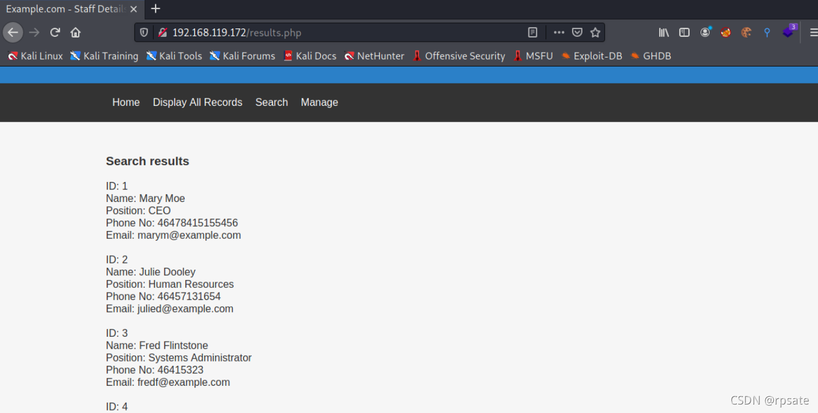Click the text Name: Julie Dooley
818x413 pixels.
151,272
